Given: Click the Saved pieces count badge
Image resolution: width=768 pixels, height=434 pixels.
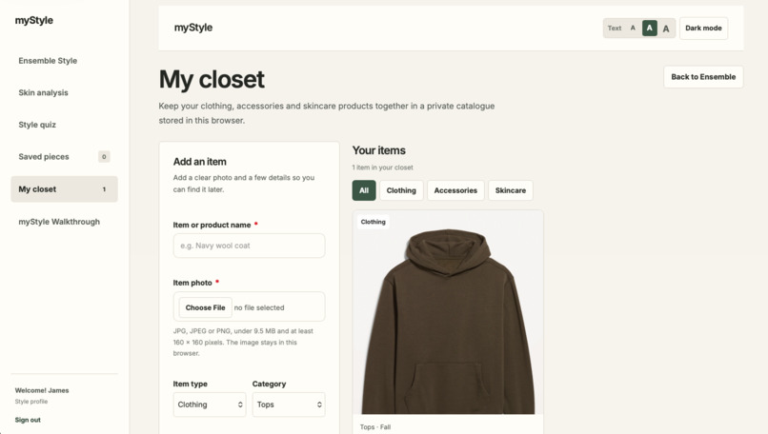Looking at the screenshot, I should [104, 157].
